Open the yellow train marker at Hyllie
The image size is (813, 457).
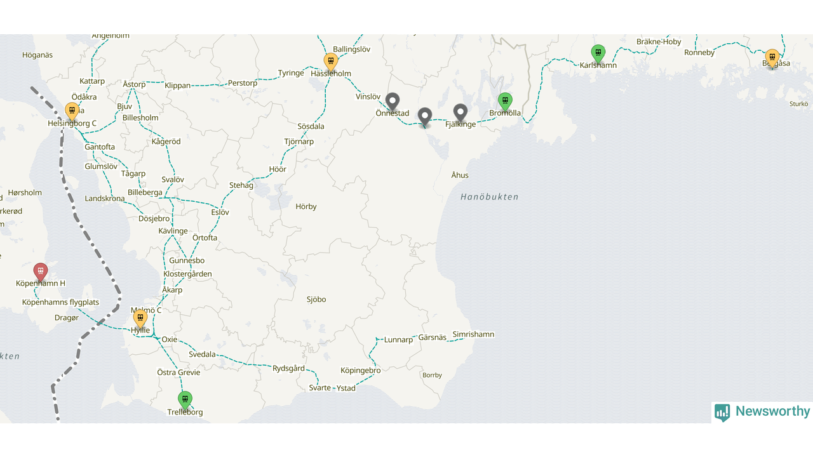tap(140, 319)
